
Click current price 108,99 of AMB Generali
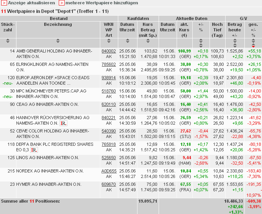pyautogui.click(x=184, y=51)
